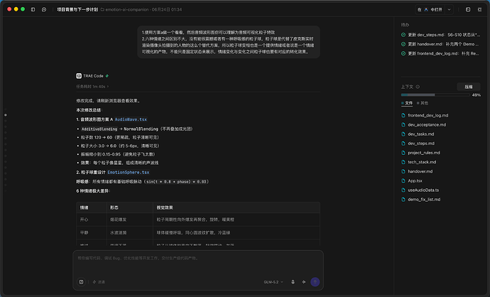
Task: Click the 压缩 compress context button
Action: (x=469, y=87)
